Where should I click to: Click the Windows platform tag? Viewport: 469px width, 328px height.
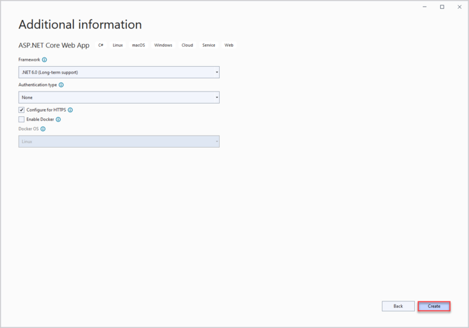tap(163, 45)
